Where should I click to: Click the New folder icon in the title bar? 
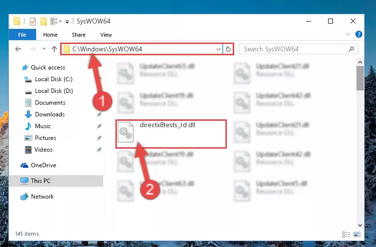coord(44,22)
